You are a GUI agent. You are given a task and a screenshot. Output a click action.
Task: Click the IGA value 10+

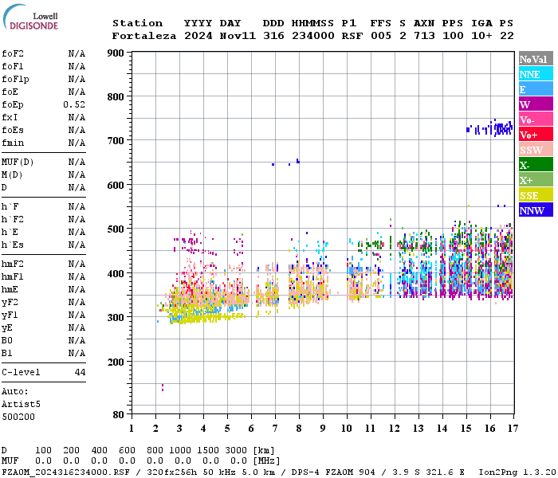click(481, 36)
